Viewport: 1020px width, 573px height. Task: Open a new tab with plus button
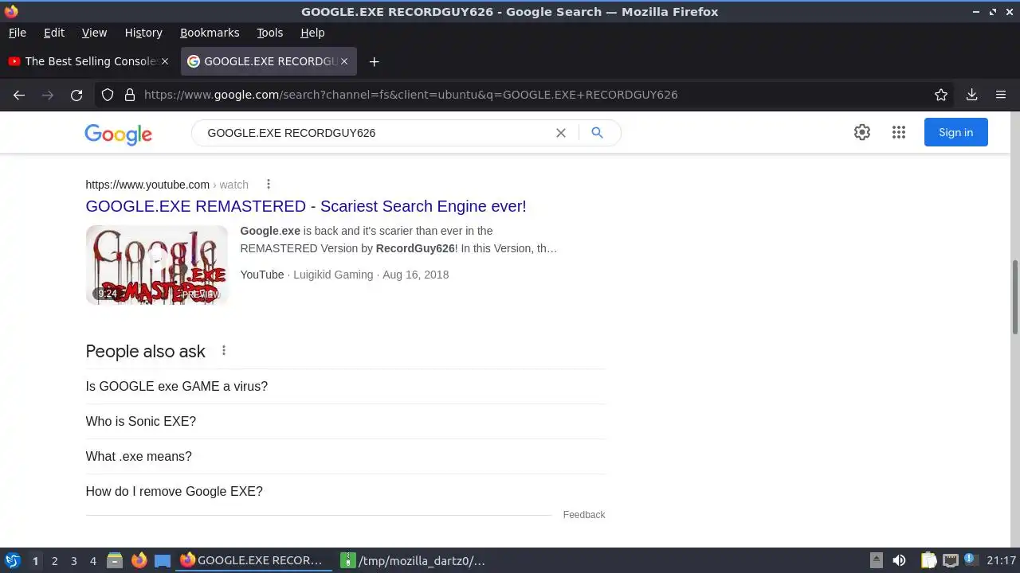[x=374, y=61]
